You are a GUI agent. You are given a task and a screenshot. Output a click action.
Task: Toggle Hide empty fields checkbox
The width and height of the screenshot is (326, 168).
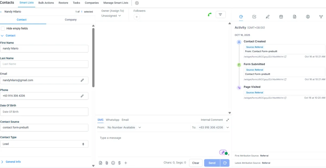click(x=3, y=28)
